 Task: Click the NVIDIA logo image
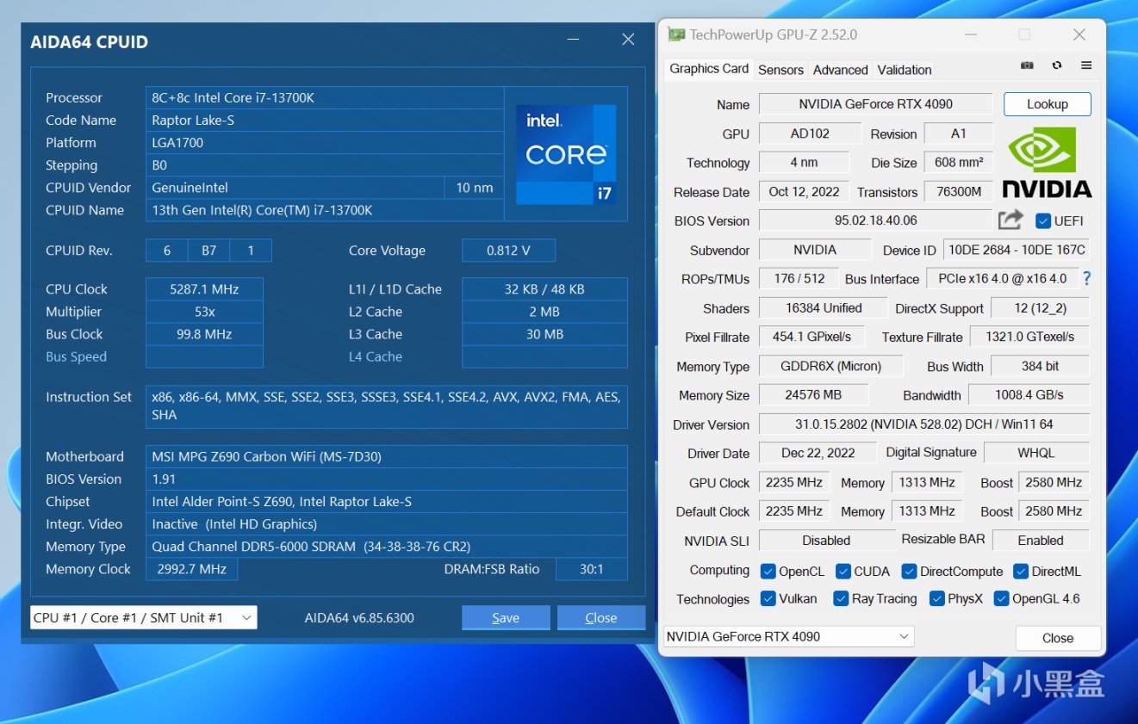pyautogui.click(x=1047, y=162)
